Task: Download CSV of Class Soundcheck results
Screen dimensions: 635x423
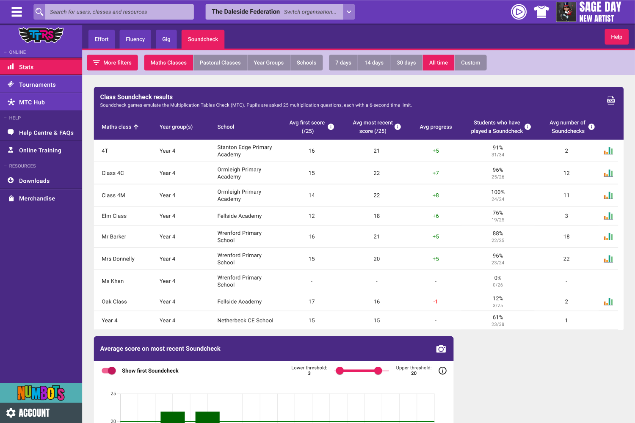Action: click(610, 100)
